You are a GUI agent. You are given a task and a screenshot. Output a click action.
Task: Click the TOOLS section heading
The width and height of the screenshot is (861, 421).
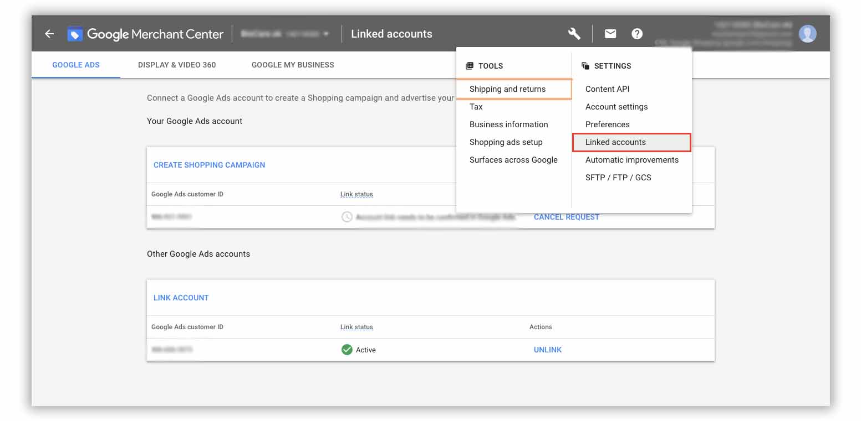pyautogui.click(x=491, y=65)
